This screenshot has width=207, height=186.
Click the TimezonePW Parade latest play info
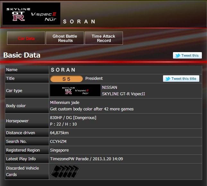[x=86, y=159]
